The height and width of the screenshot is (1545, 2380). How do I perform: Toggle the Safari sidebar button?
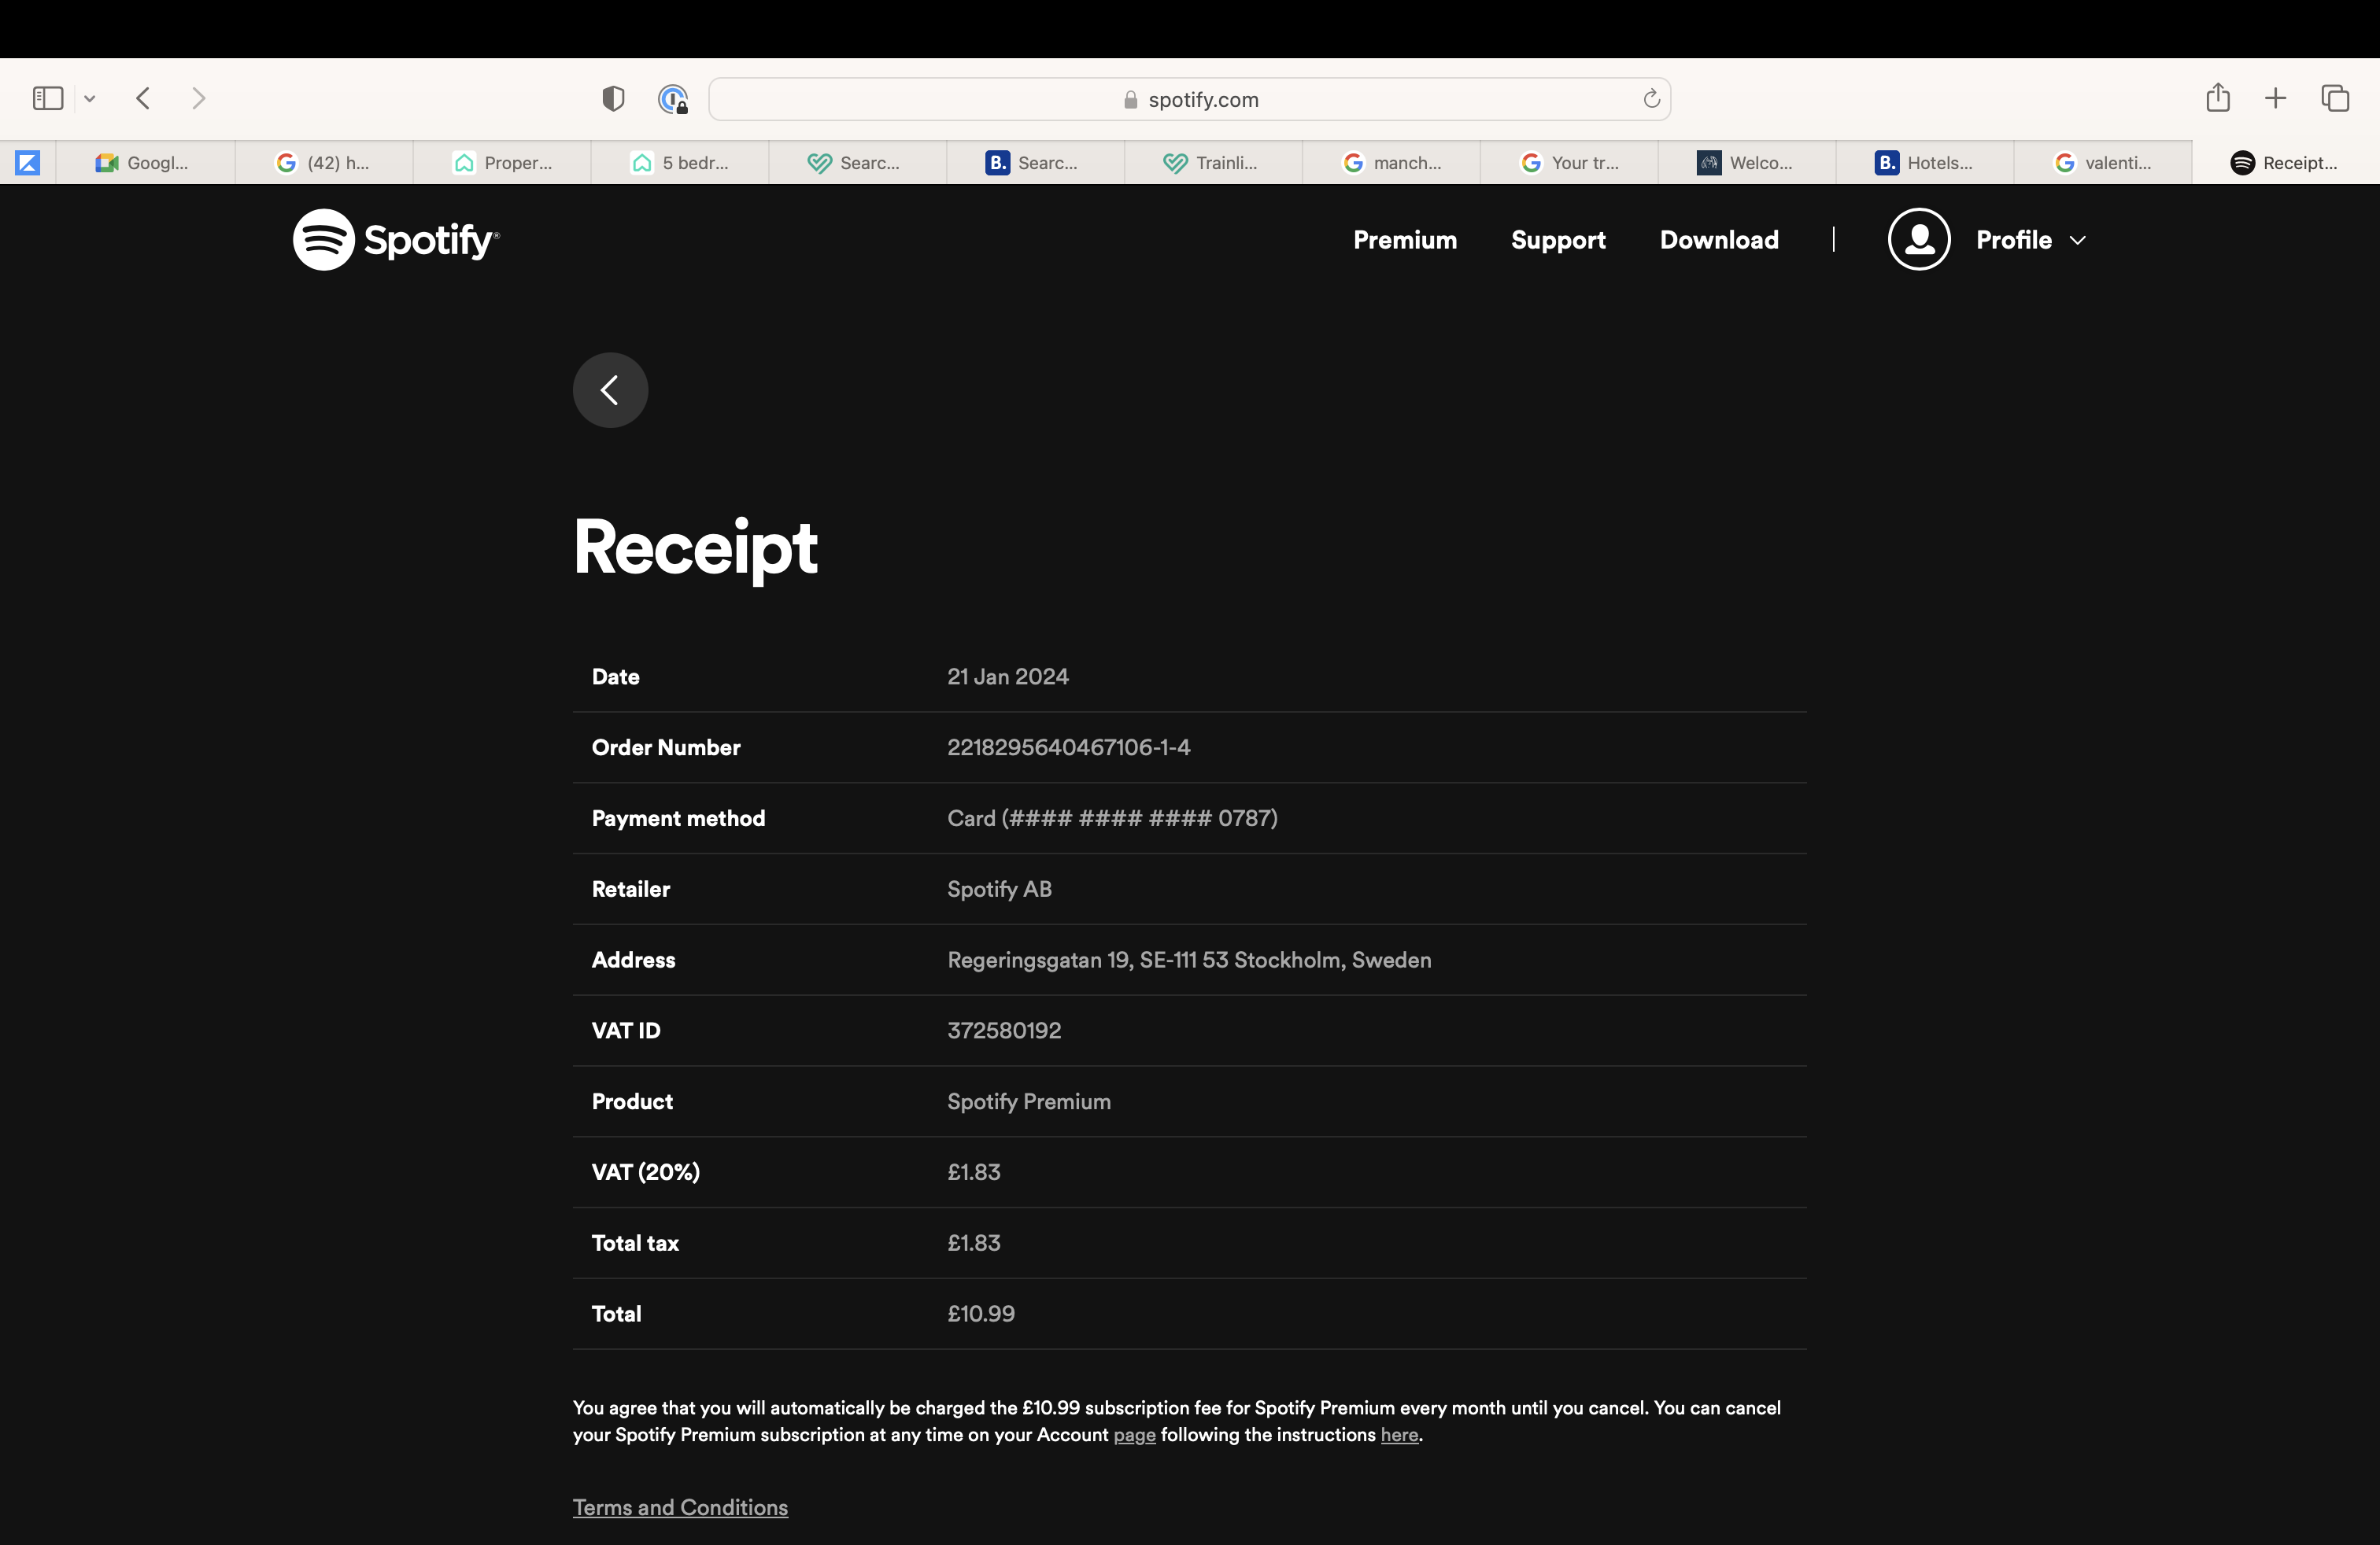(48, 98)
